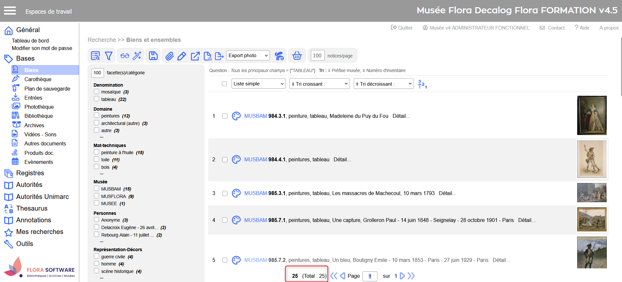
Task: Click the pencil edit icon
Action: [182, 56]
